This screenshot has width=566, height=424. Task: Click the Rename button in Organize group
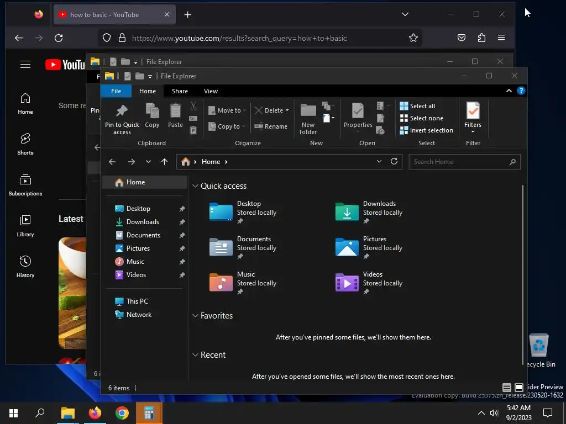pos(271,126)
